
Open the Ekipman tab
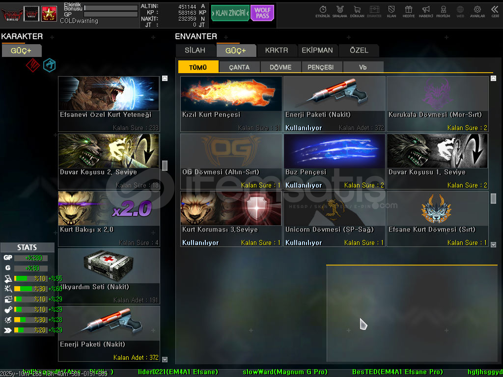[317, 51]
